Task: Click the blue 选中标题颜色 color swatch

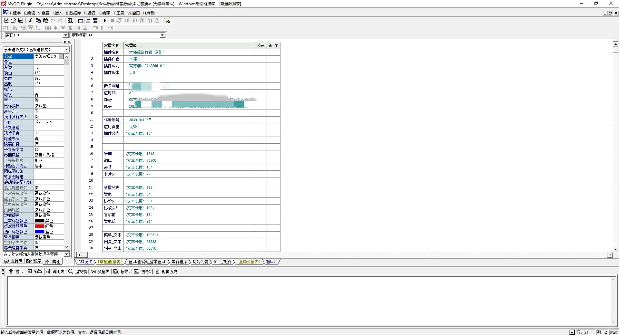Action: (x=39, y=232)
